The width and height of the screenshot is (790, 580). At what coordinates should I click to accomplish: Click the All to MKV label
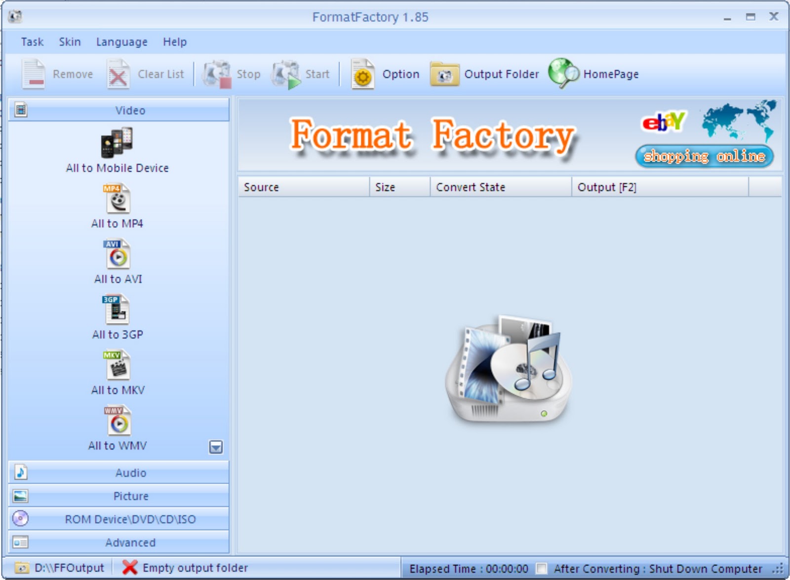click(118, 390)
